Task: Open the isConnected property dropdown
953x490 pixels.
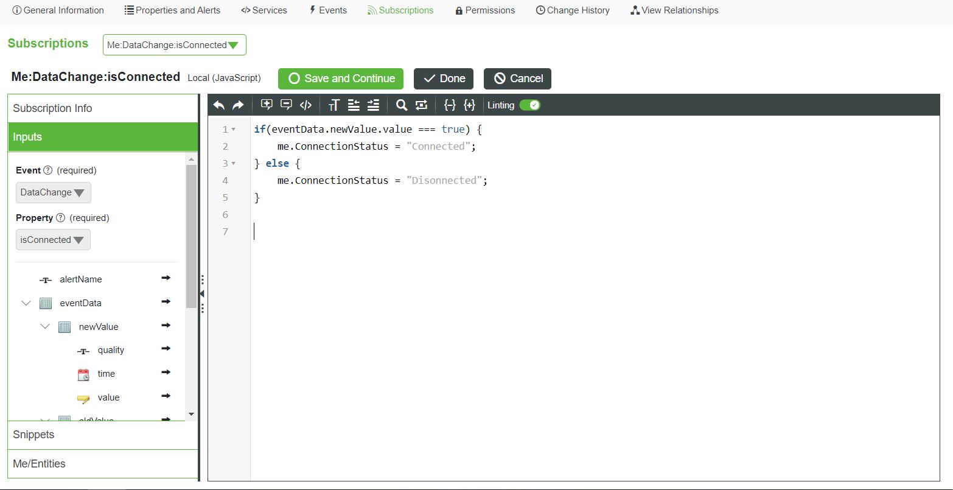Action: 53,239
